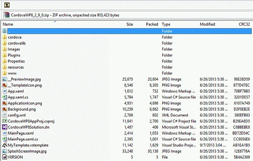The image size is (253, 161).
Task: Click the archive path text CordovaWP8_2_9_0.zip
Action: point(30,15)
